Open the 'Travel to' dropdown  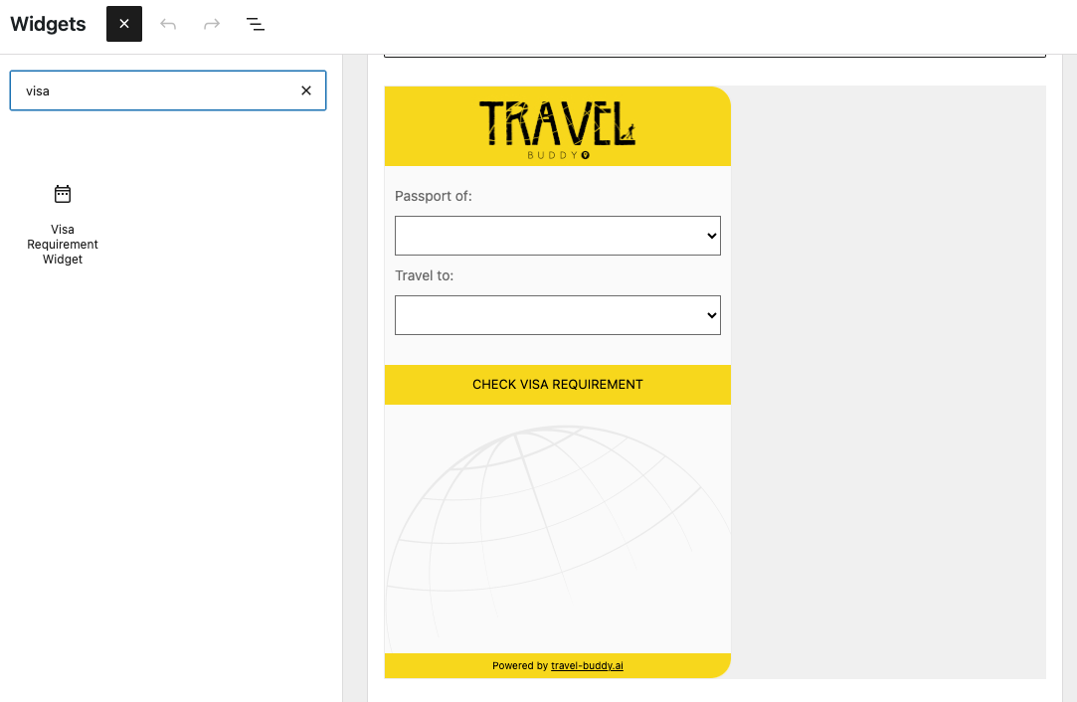click(558, 315)
